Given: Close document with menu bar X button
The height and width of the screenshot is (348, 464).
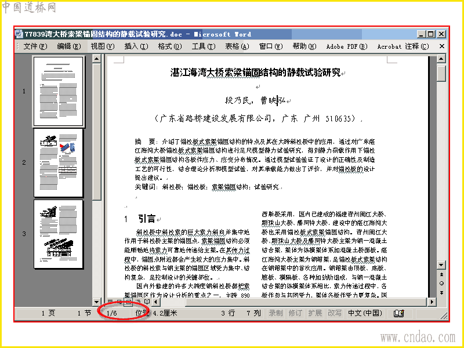Looking at the screenshot, I should (x=441, y=46).
